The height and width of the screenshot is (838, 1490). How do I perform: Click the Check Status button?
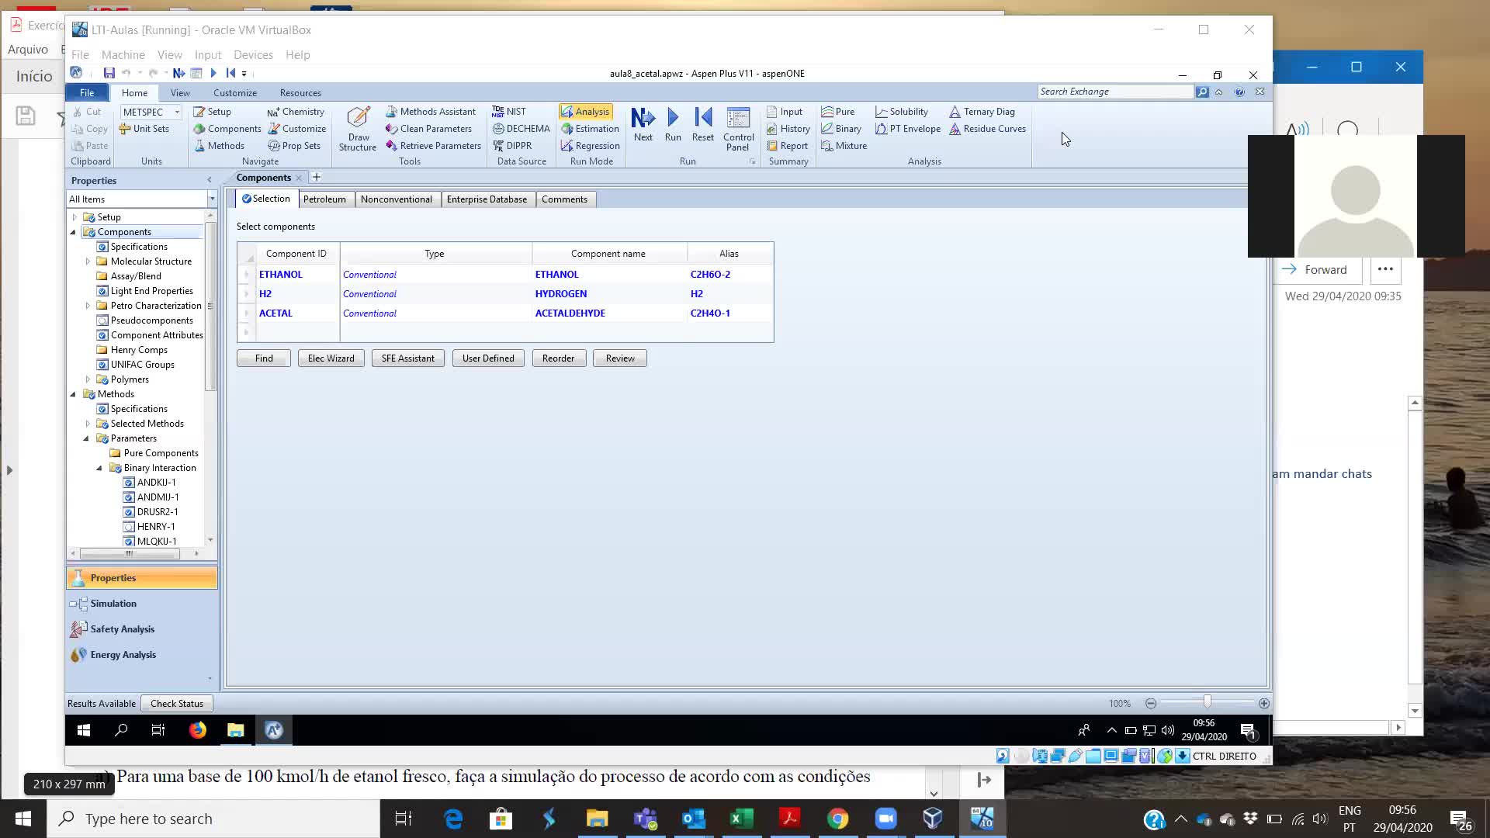(x=177, y=704)
